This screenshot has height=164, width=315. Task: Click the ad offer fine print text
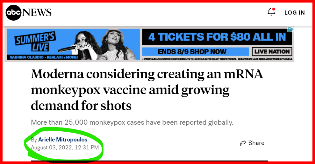click(x=217, y=59)
